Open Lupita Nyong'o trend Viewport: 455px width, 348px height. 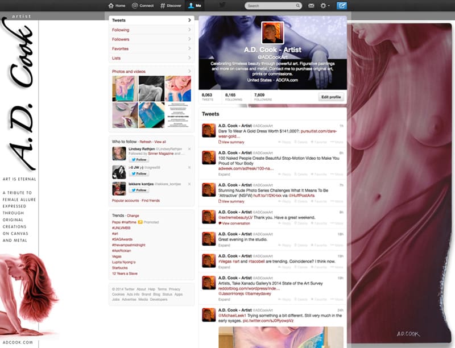tap(123, 262)
